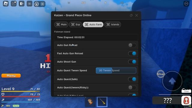Open the orange Menu button
The height and width of the screenshot is (108, 192).
(11, 76)
